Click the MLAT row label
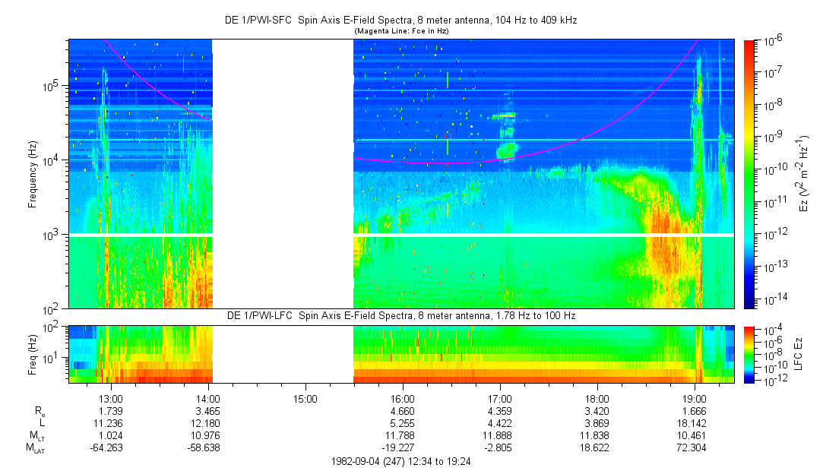 (x=36, y=448)
